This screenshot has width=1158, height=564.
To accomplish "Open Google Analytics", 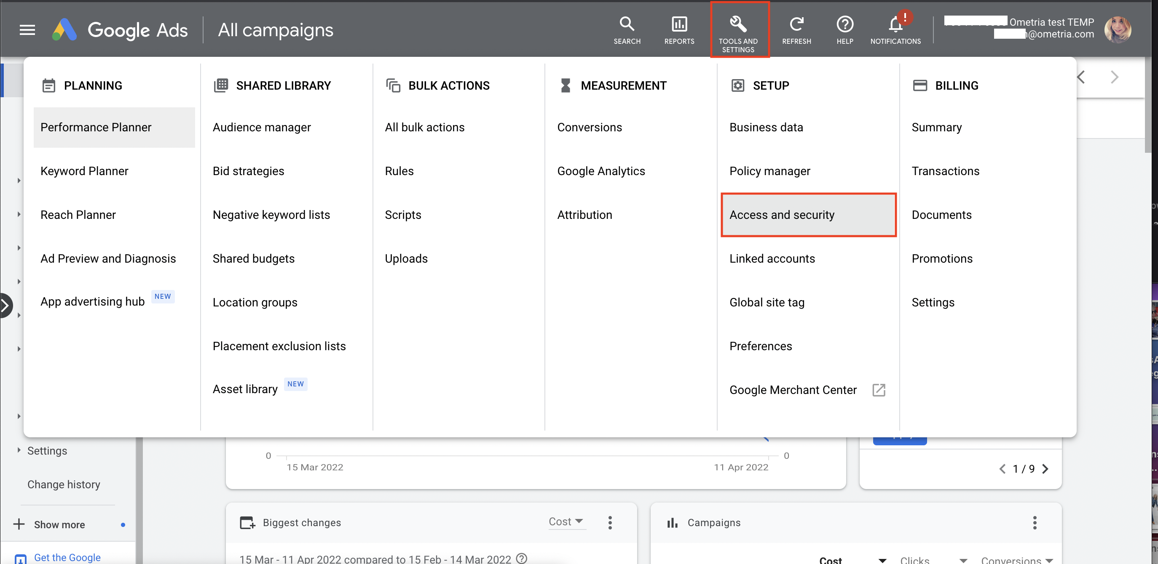I will pyautogui.click(x=601, y=171).
